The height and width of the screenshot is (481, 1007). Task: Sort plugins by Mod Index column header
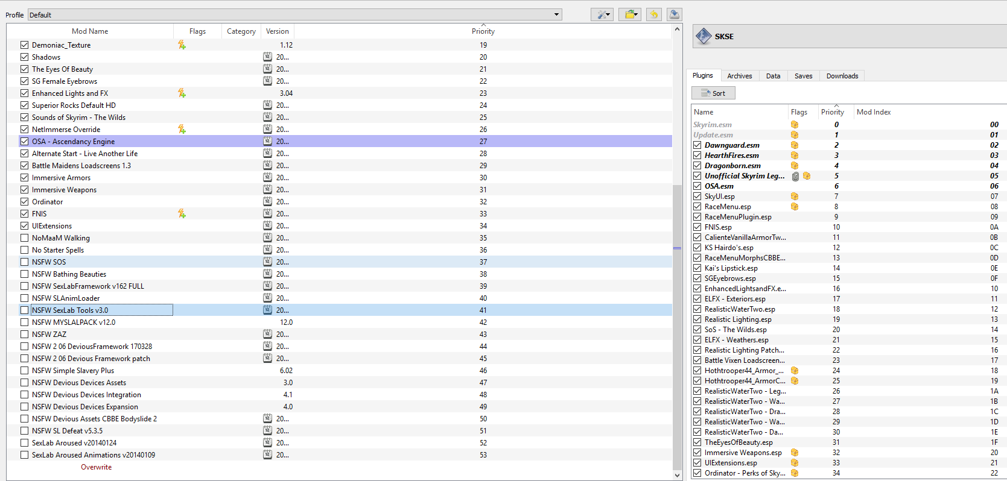point(930,112)
